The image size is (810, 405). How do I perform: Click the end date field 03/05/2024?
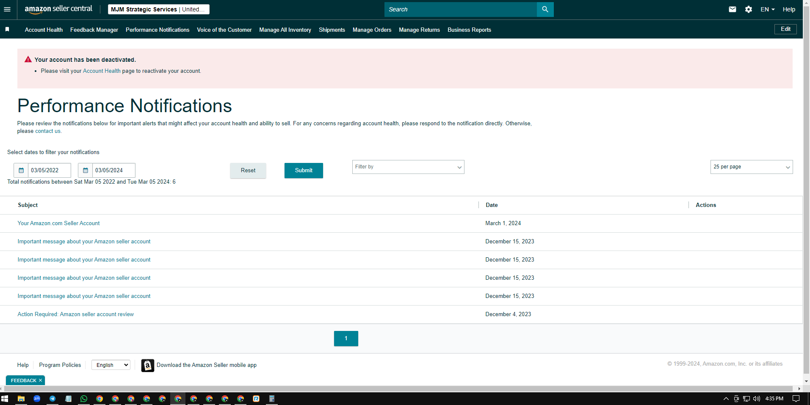(114, 170)
